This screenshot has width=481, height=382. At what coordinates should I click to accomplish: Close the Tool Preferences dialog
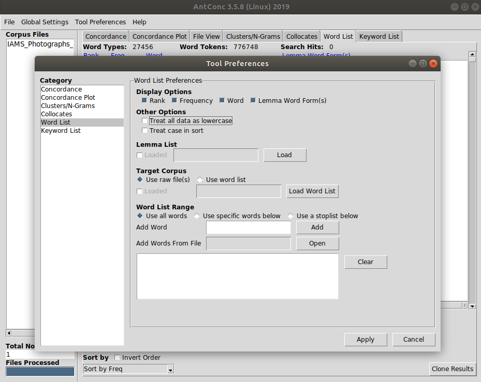point(433,64)
